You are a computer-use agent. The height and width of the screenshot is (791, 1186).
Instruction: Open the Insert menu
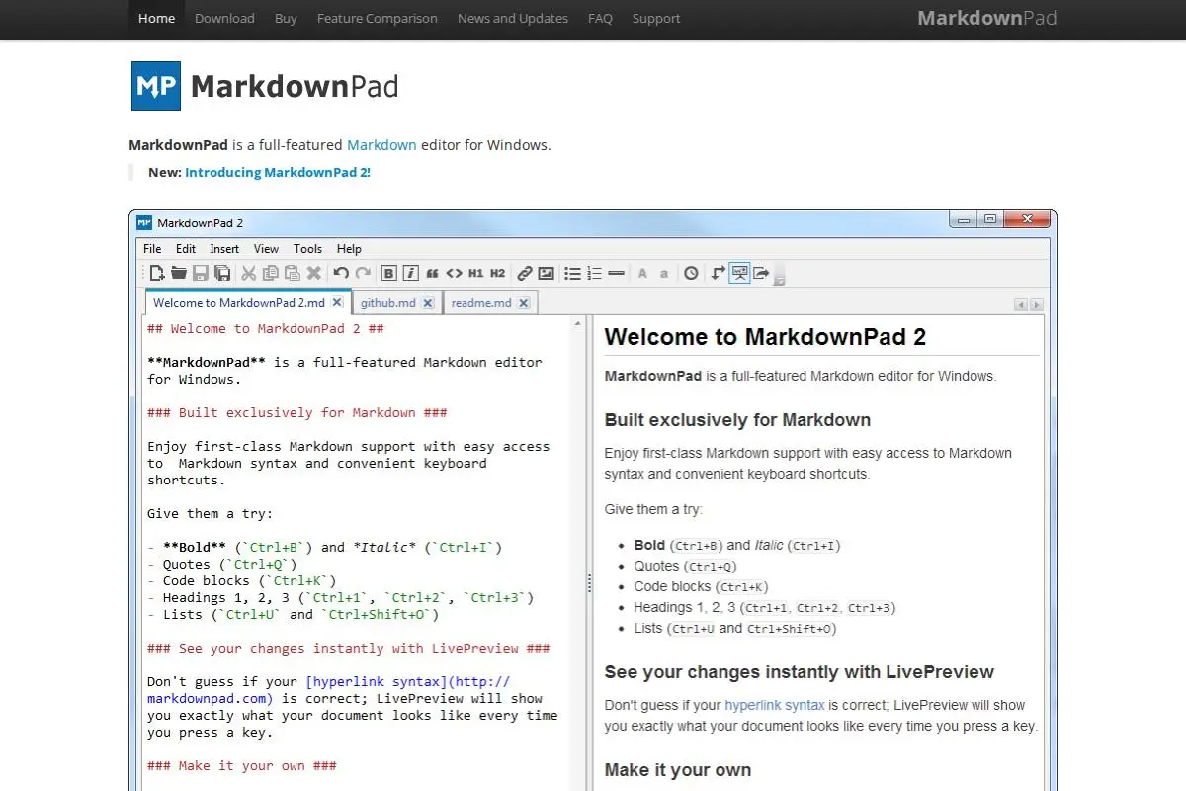[x=224, y=249]
